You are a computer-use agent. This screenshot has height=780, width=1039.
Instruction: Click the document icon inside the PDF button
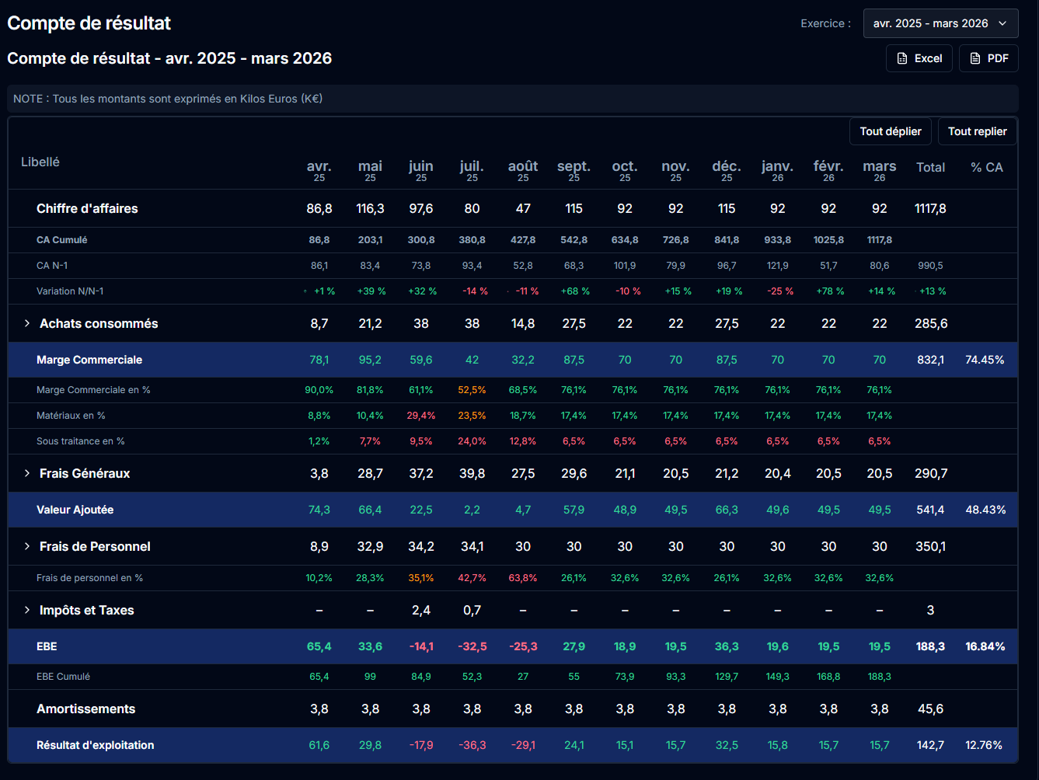(x=975, y=58)
